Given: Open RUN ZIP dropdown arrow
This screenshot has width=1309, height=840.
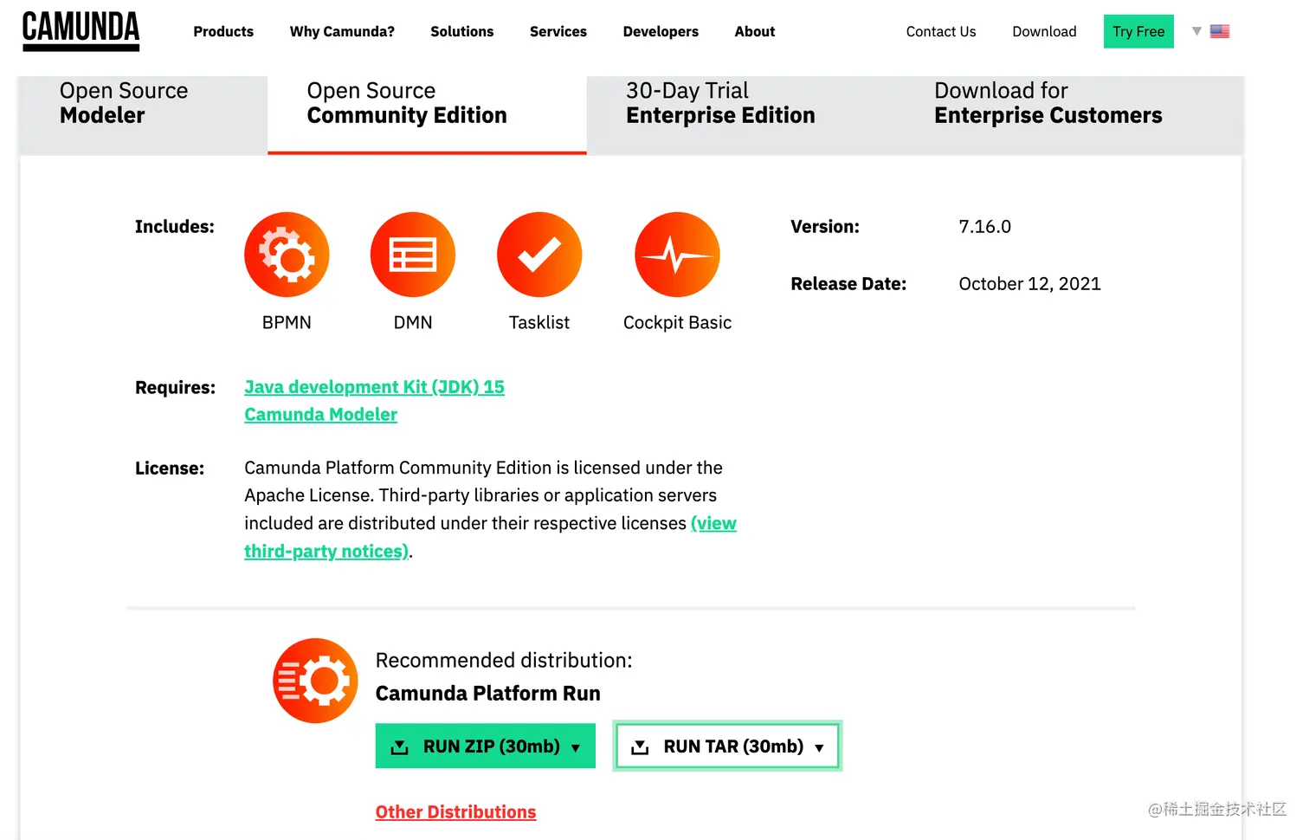Looking at the screenshot, I should point(576,747).
